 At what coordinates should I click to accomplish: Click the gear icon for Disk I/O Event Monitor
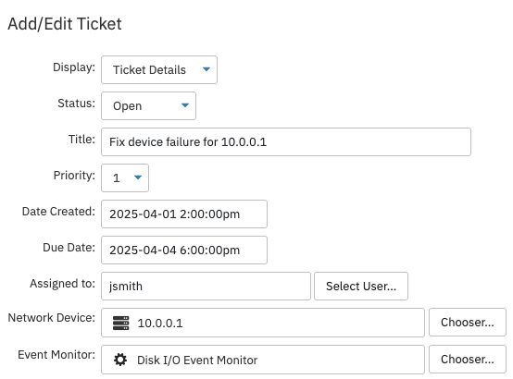[120, 360]
